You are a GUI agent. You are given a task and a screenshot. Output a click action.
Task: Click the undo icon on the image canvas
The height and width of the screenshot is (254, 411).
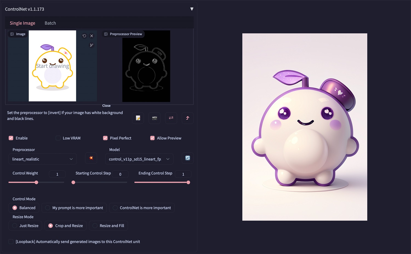[84, 36]
